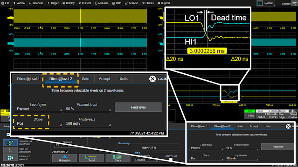Toggle the Always On switch
Viewport: 298px width, 167px height.
[x=171, y=160]
